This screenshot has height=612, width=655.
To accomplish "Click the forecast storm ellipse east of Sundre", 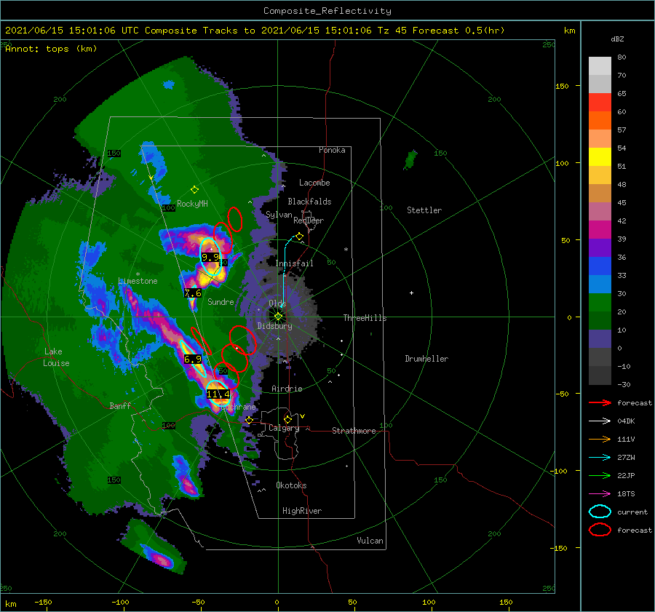I will coord(242,340).
